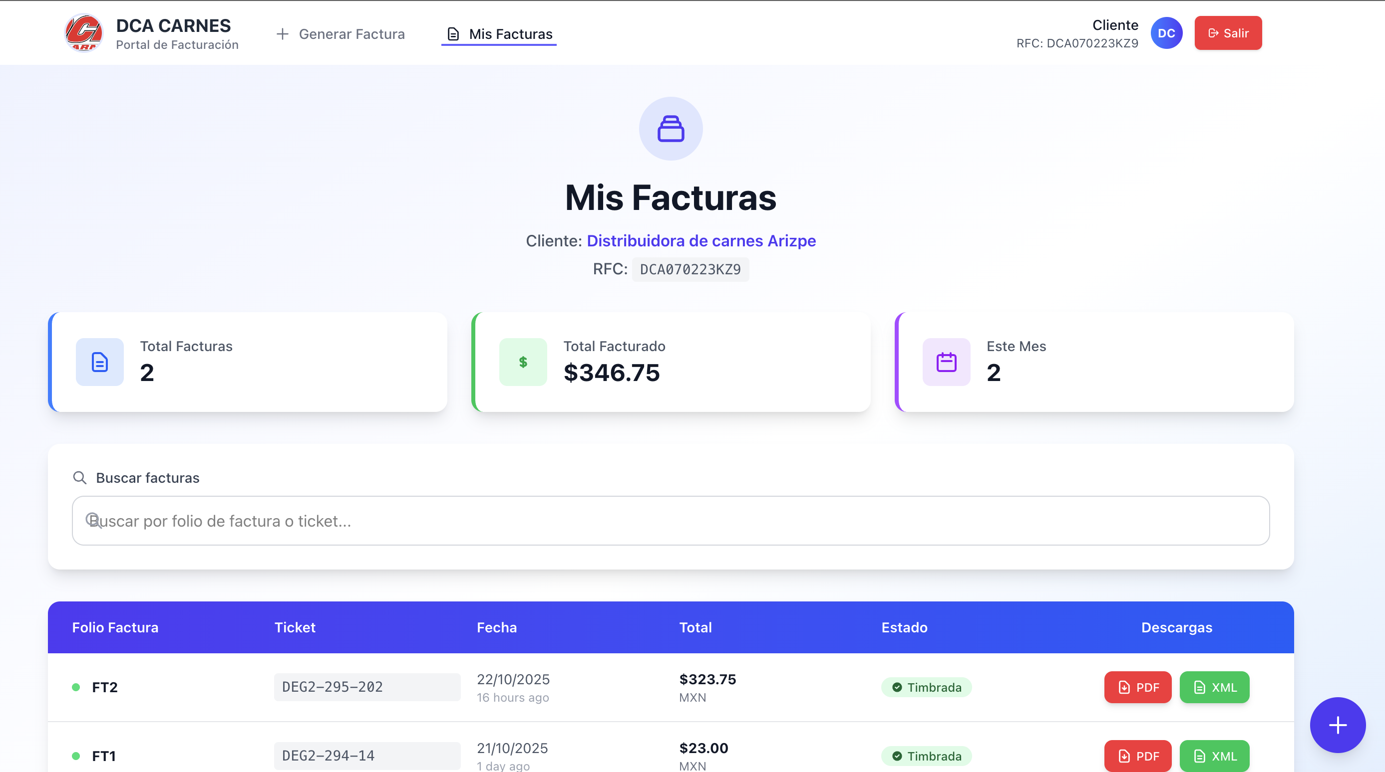Click the Total Facturas document icon

[x=99, y=362]
